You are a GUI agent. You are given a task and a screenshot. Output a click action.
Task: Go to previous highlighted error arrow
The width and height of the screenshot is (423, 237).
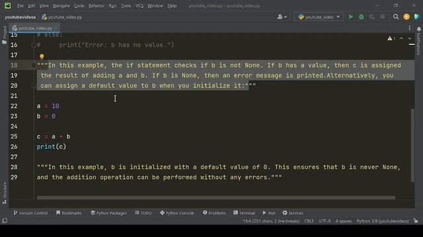coord(401,39)
